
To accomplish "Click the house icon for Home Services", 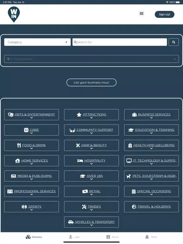I will (17, 160).
